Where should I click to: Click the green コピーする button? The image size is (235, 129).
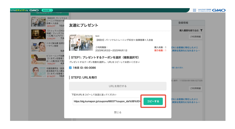[x=153, y=101]
